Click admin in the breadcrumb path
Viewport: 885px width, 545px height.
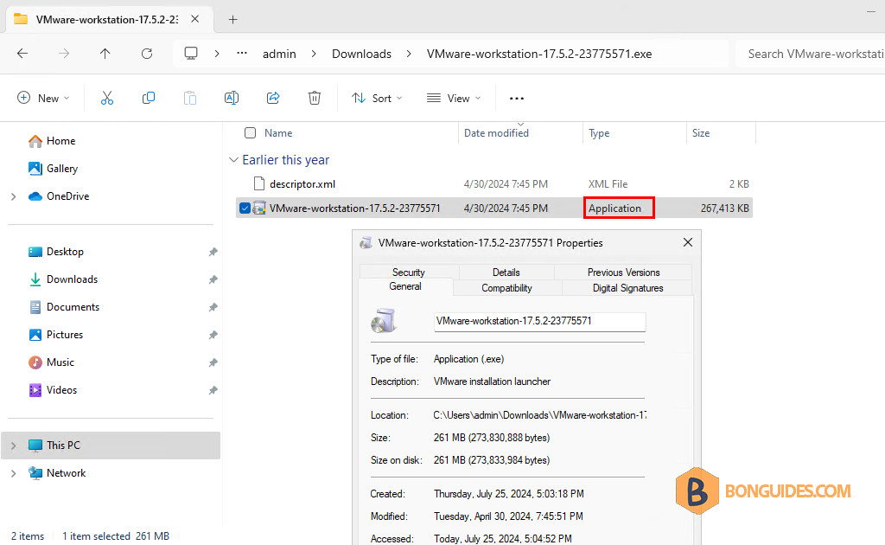click(279, 54)
